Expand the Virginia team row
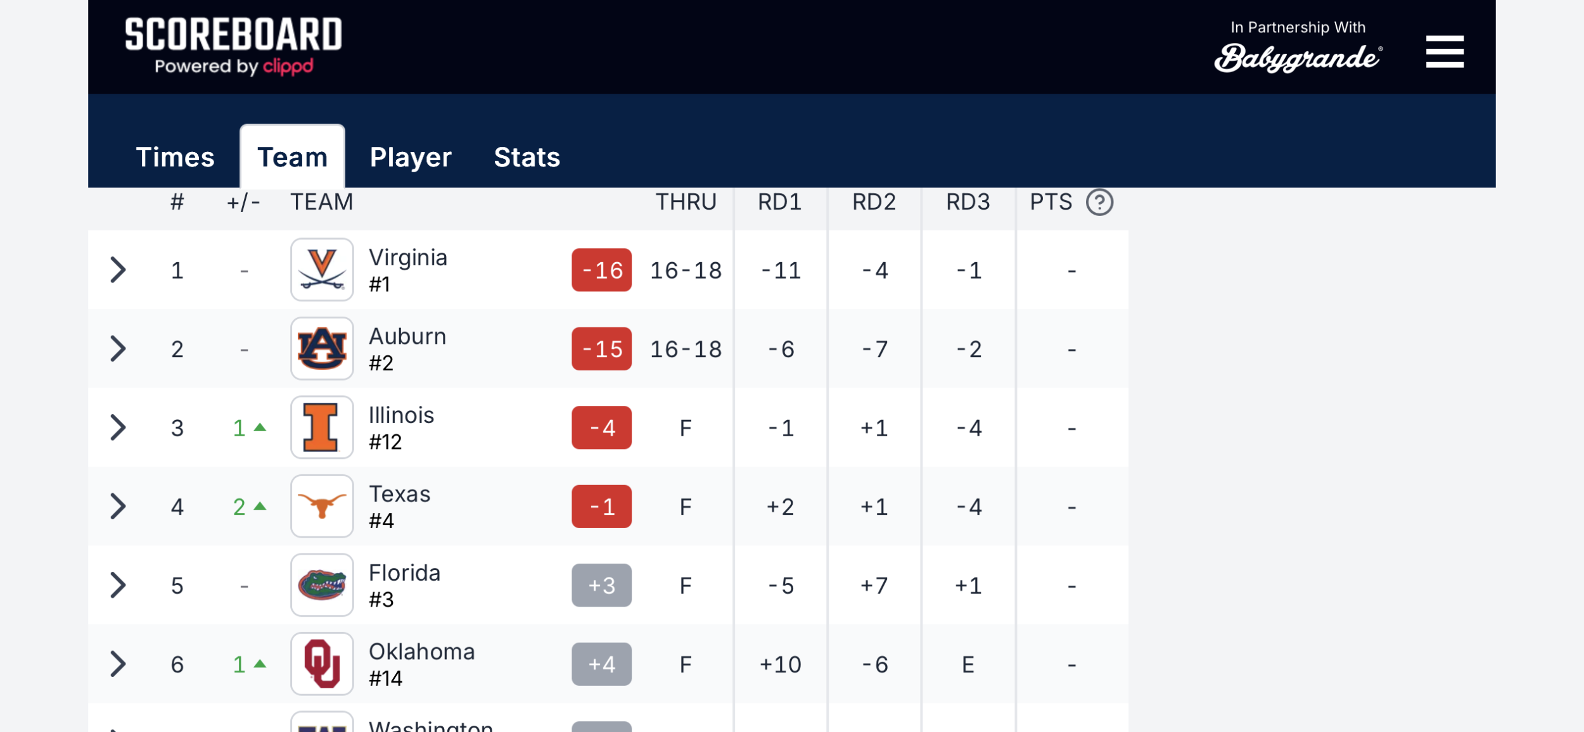 118,270
